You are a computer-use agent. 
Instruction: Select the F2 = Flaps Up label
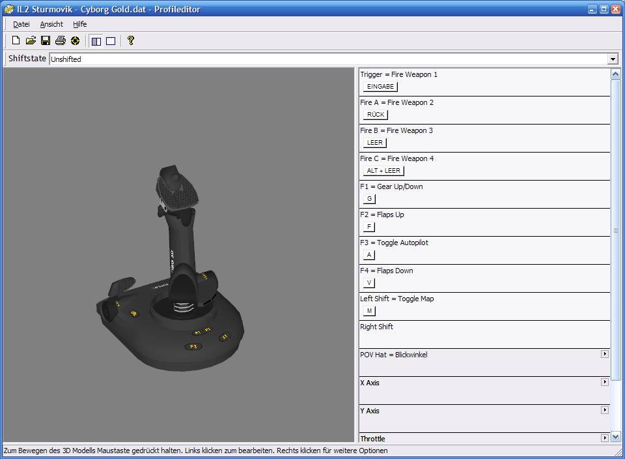click(x=382, y=215)
